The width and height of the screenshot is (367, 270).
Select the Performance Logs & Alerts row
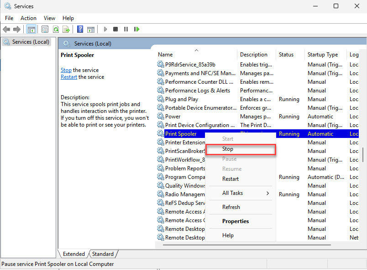pyautogui.click(x=257, y=91)
